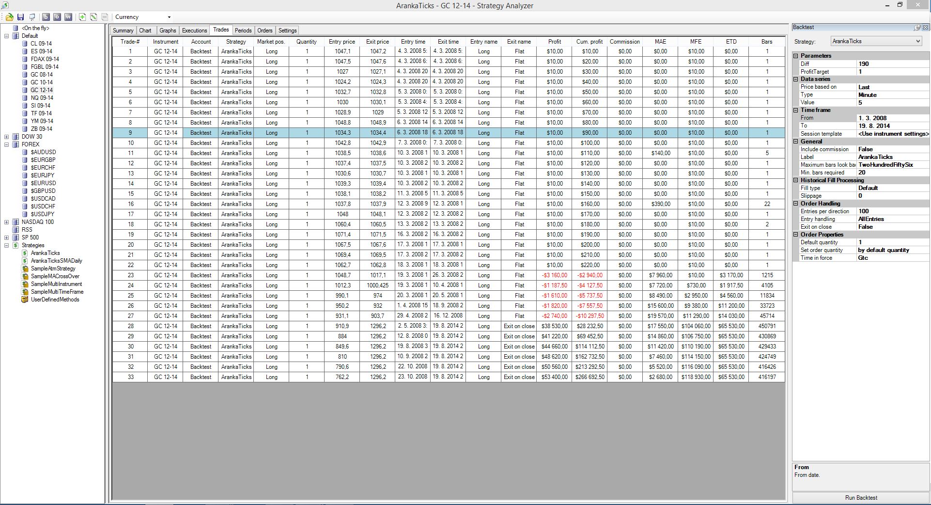Click the database icon beside <On the fly>
Screen dimensions: 931x505
pyautogui.click(x=16, y=28)
